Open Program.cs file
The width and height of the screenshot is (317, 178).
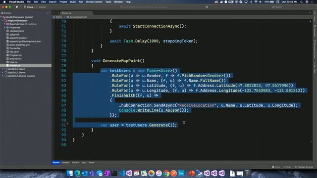tap(15, 55)
